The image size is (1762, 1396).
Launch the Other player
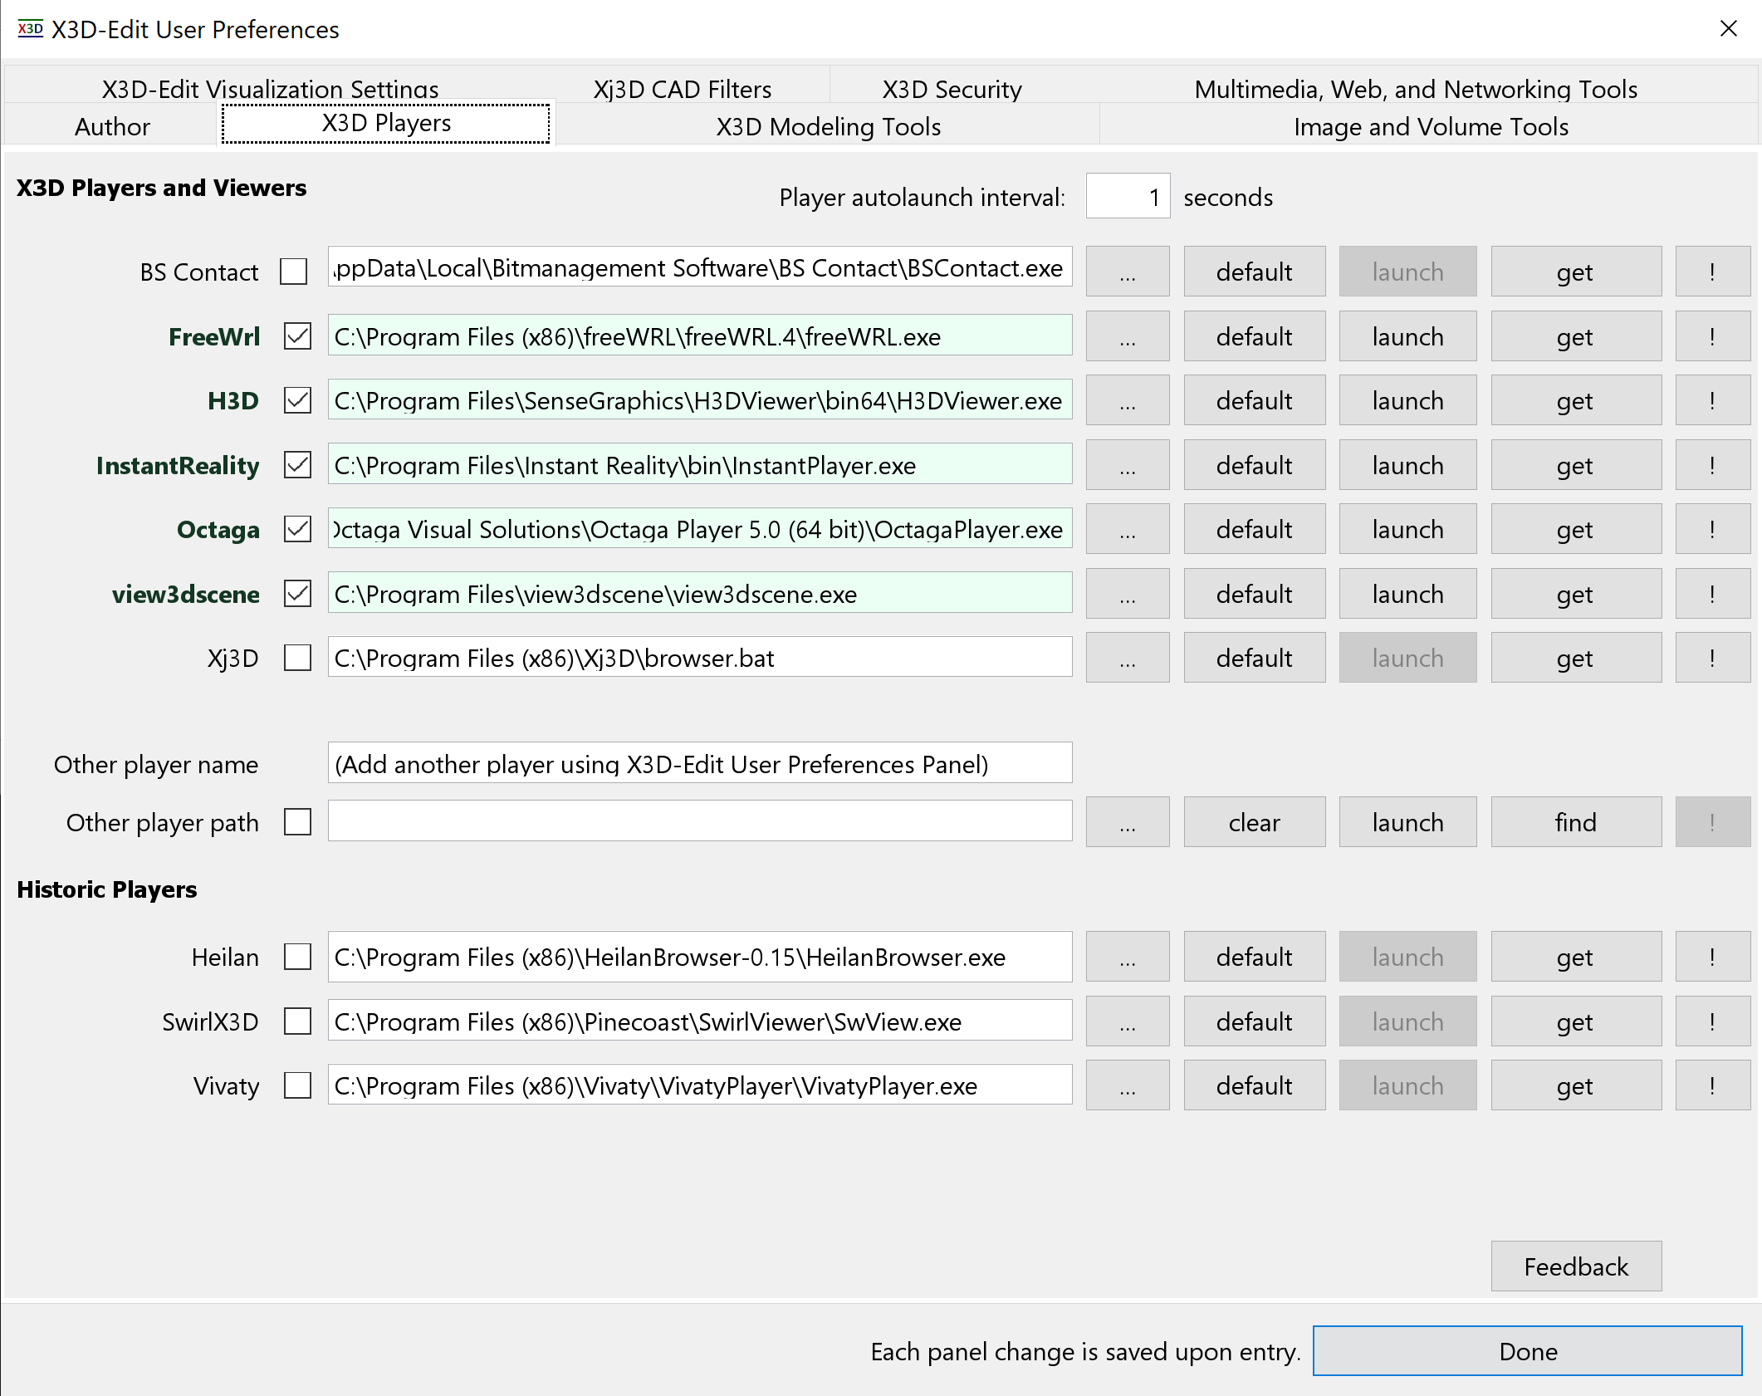(x=1407, y=822)
